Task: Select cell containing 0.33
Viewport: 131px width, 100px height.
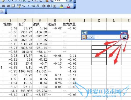Action: (55, 79)
